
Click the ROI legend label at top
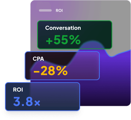(59, 11)
